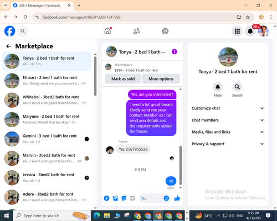Screen dimensions: 277x221
Task: Open the Marketplace $850 listing link
Action: pyautogui.click(x=136, y=70)
